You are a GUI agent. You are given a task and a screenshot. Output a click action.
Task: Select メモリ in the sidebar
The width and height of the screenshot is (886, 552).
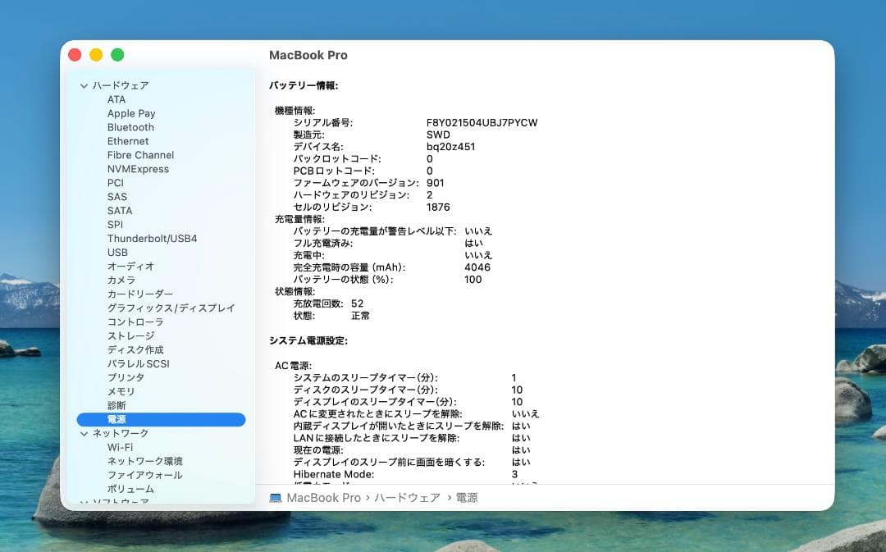coord(121,391)
